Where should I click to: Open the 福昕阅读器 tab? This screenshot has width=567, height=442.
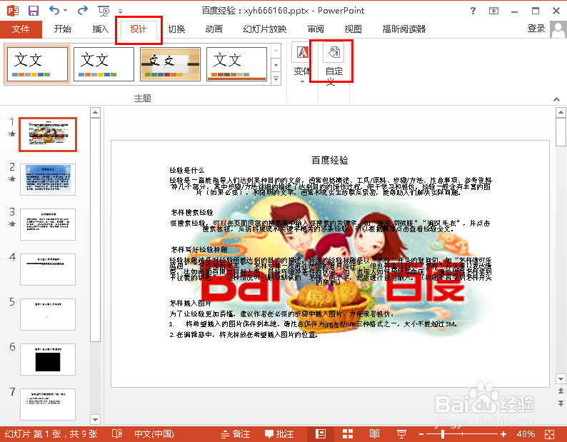404,29
